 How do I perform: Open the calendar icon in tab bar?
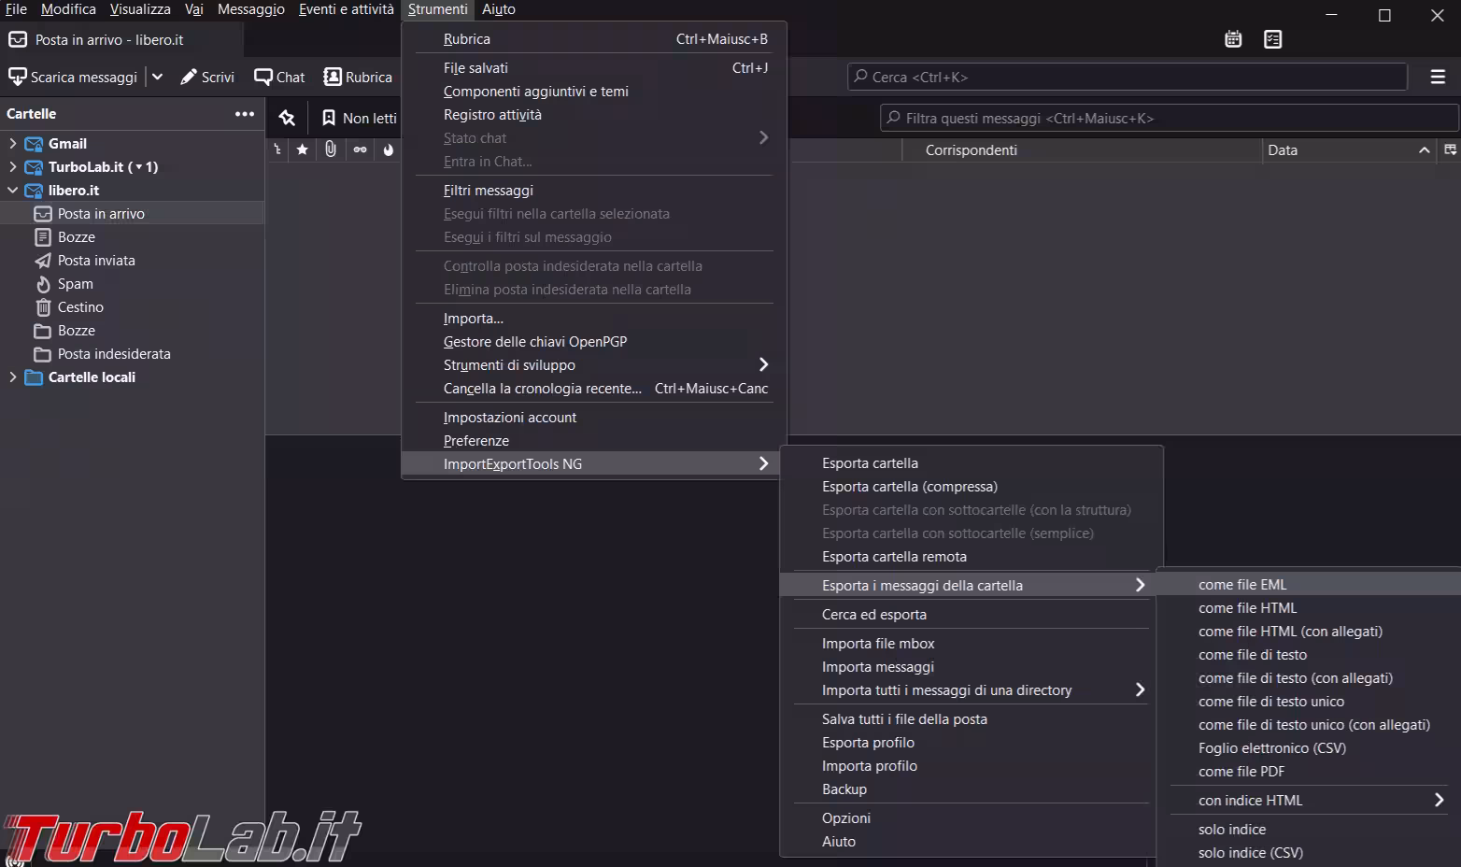click(x=1233, y=39)
